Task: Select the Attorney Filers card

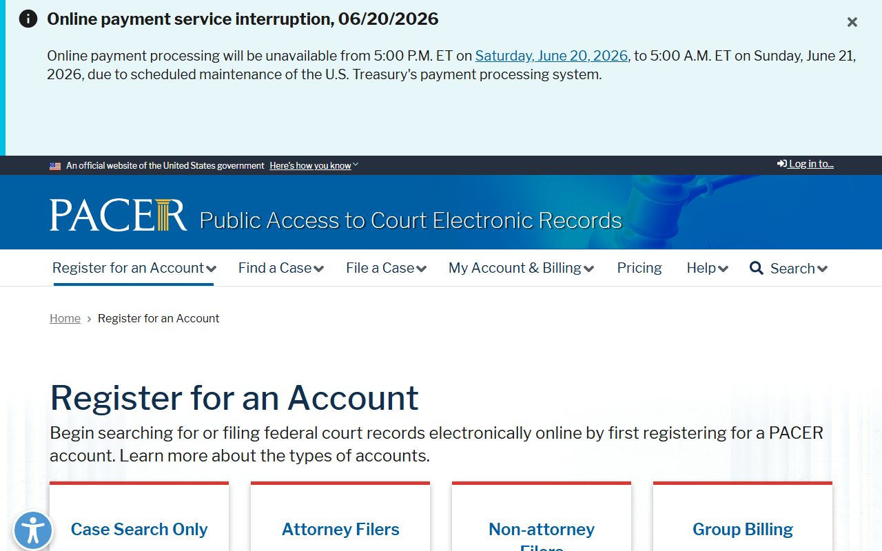Action: point(340,517)
